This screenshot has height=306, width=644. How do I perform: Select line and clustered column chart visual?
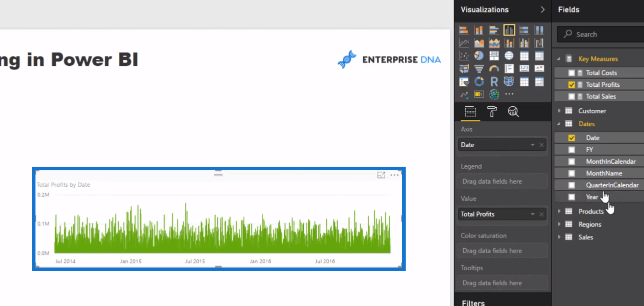point(524,43)
